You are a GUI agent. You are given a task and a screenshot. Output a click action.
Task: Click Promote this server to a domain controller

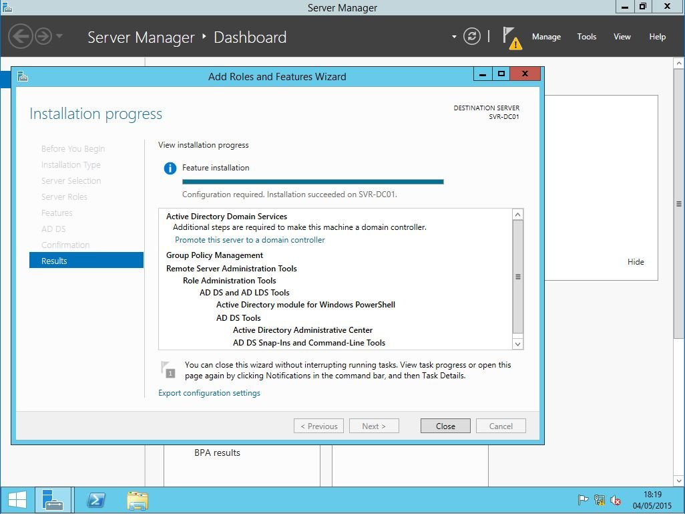[x=250, y=240]
